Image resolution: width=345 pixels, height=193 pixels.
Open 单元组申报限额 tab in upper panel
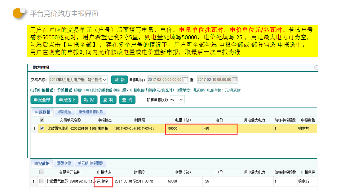point(91,112)
